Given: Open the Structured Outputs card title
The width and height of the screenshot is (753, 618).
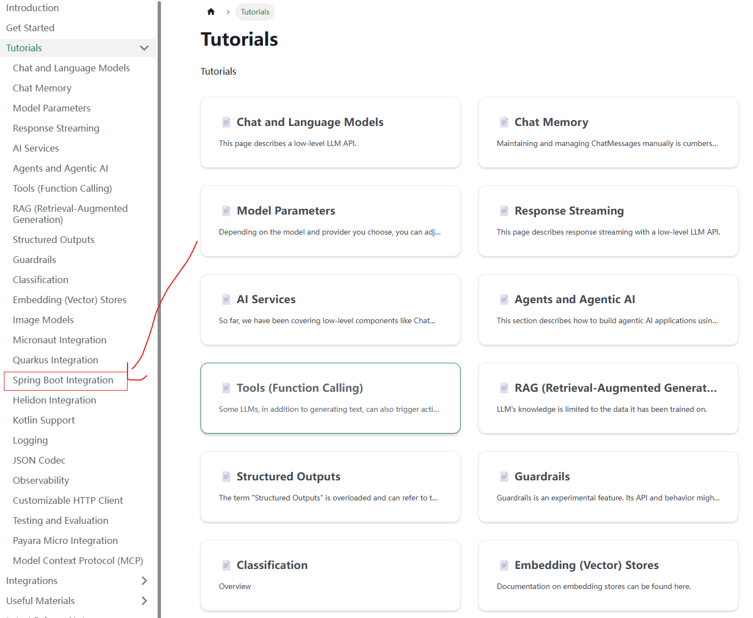Looking at the screenshot, I should click(x=289, y=476).
